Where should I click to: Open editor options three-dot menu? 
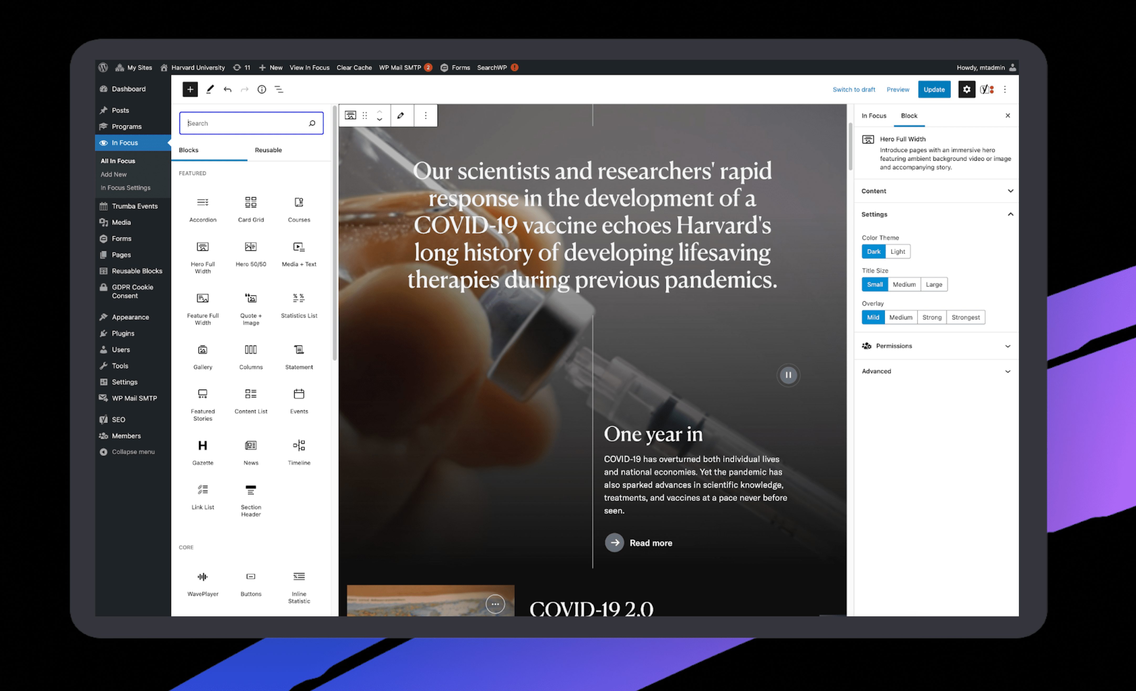point(1005,90)
